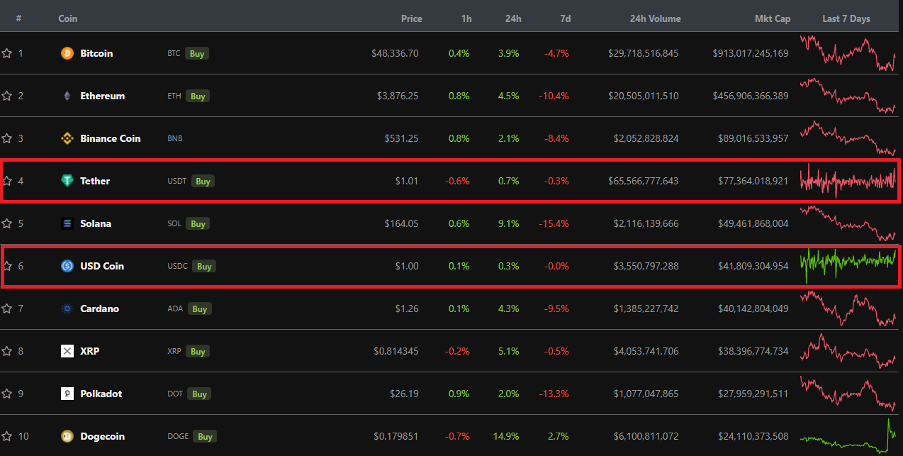Click the Bitcoin logo icon

[x=67, y=53]
